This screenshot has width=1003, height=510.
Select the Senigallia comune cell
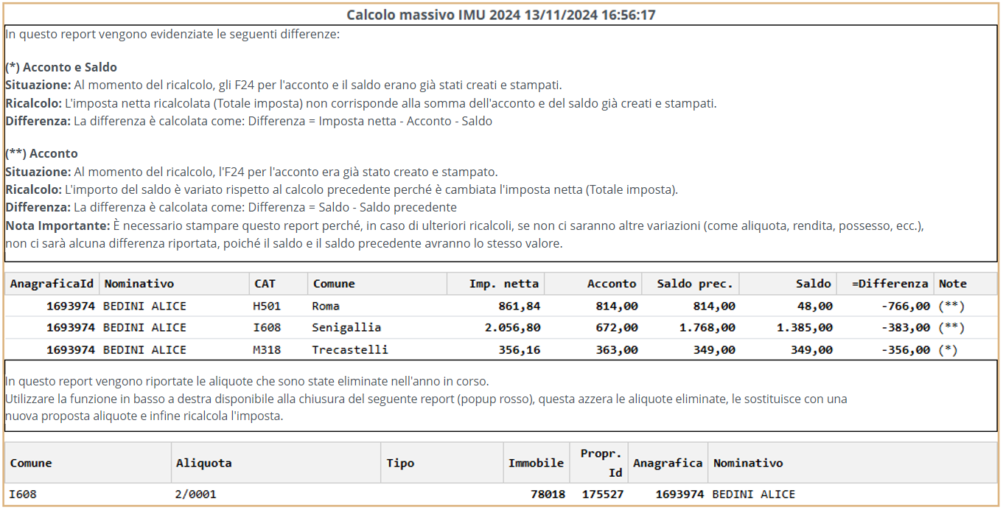[x=347, y=328]
